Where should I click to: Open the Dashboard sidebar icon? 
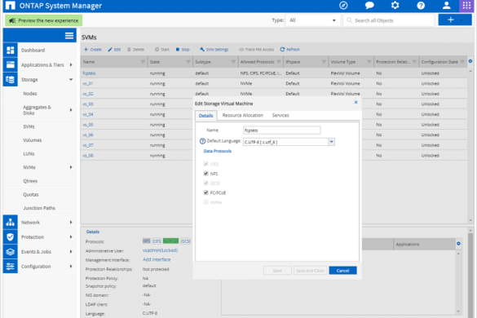click(11, 51)
